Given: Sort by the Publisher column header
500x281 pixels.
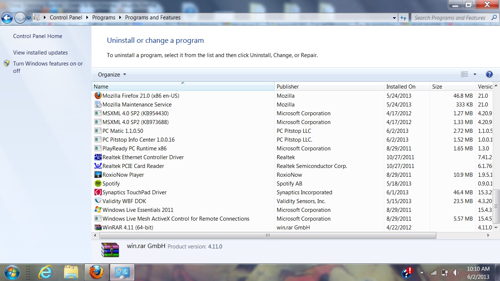Looking at the screenshot, I should [329, 86].
